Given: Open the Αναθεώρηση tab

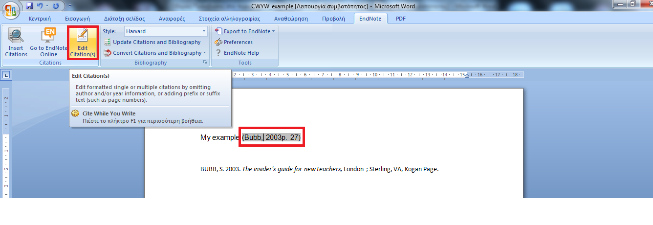Looking at the screenshot, I should pyautogui.click(x=291, y=19).
